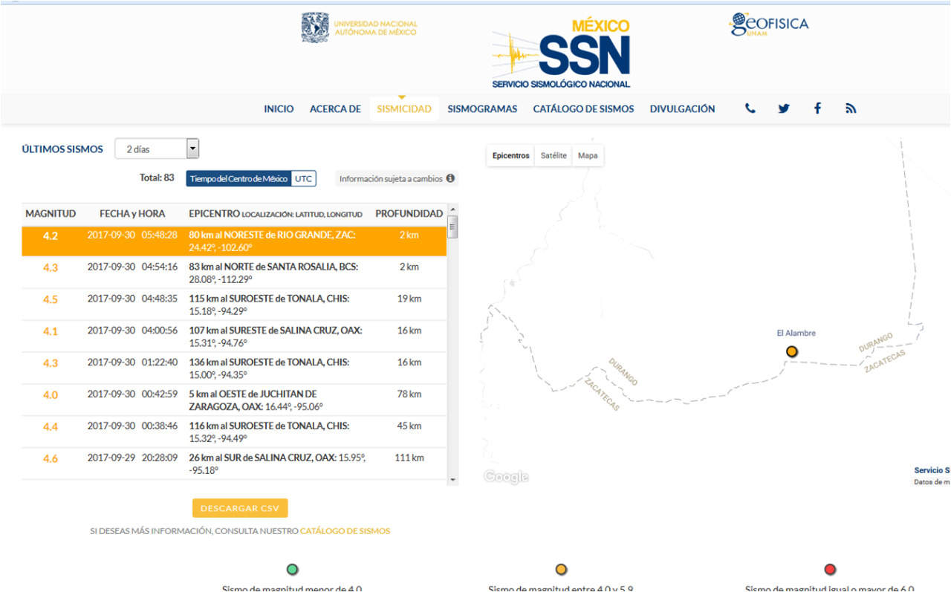Open the Facebook icon link

coord(817,108)
